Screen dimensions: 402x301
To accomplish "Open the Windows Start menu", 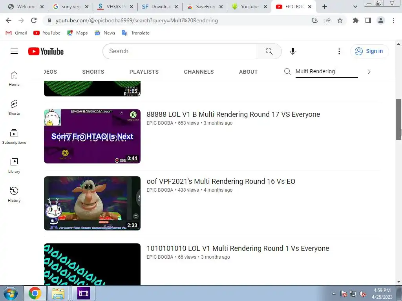I will 11,293.
